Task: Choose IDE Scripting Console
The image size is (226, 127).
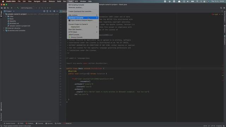Action: pos(83,5)
